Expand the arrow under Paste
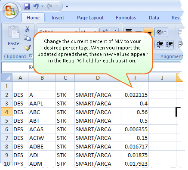The image size is (188, 170). [13, 49]
